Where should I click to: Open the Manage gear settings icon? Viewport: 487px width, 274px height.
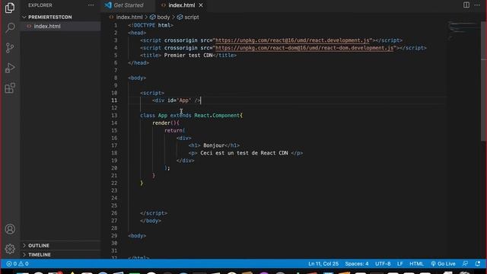pyautogui.click(x=10, y=249)
